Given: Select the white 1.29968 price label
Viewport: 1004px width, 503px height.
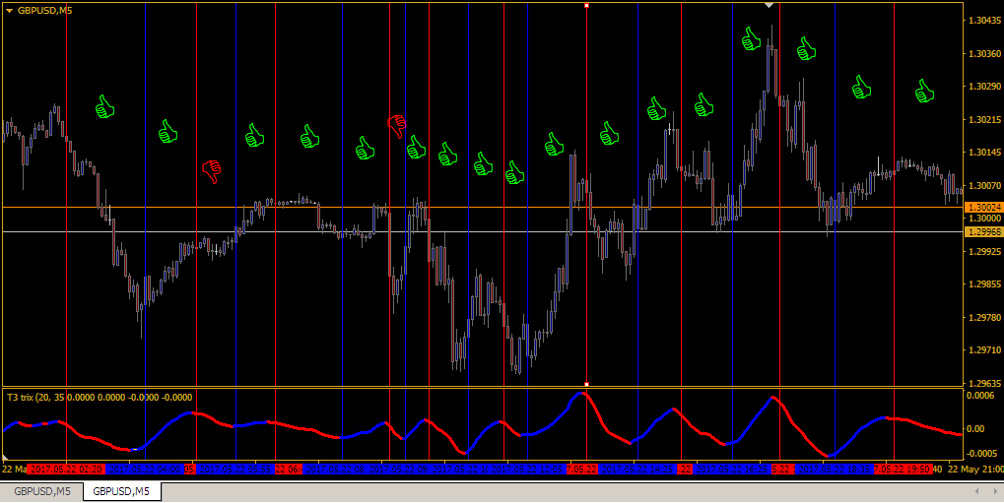Looking at the screenshot, I should coord(984,231).
